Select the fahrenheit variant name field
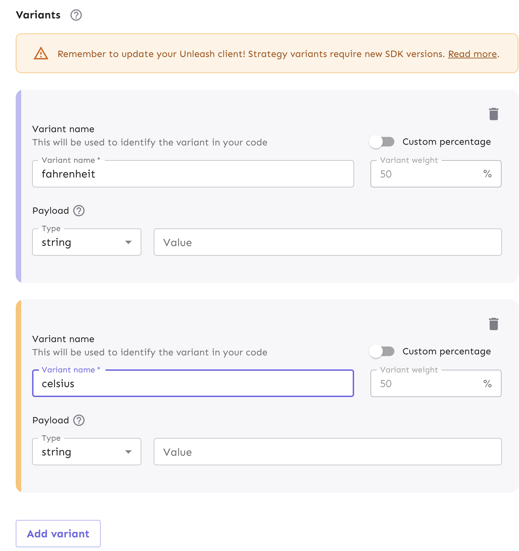519x551 pixels. (193, 174)
